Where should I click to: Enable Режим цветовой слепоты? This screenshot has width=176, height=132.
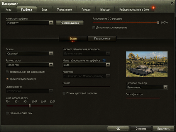point(64,93)
